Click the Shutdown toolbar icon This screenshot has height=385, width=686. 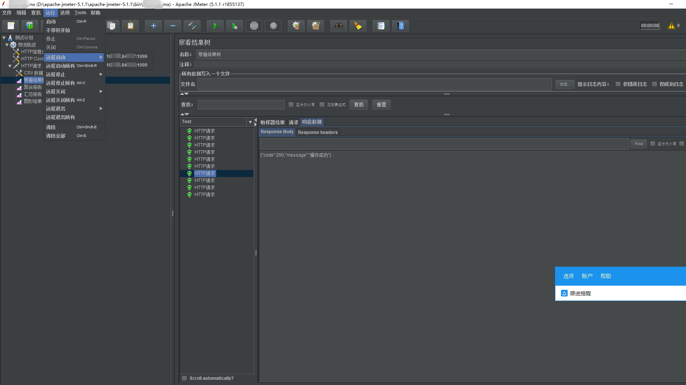coord(273,26)
